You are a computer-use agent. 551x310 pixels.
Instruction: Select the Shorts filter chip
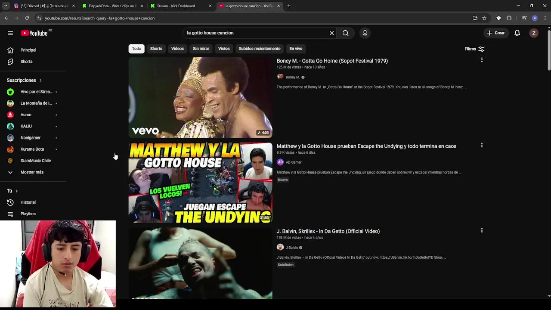pos(156,49)
